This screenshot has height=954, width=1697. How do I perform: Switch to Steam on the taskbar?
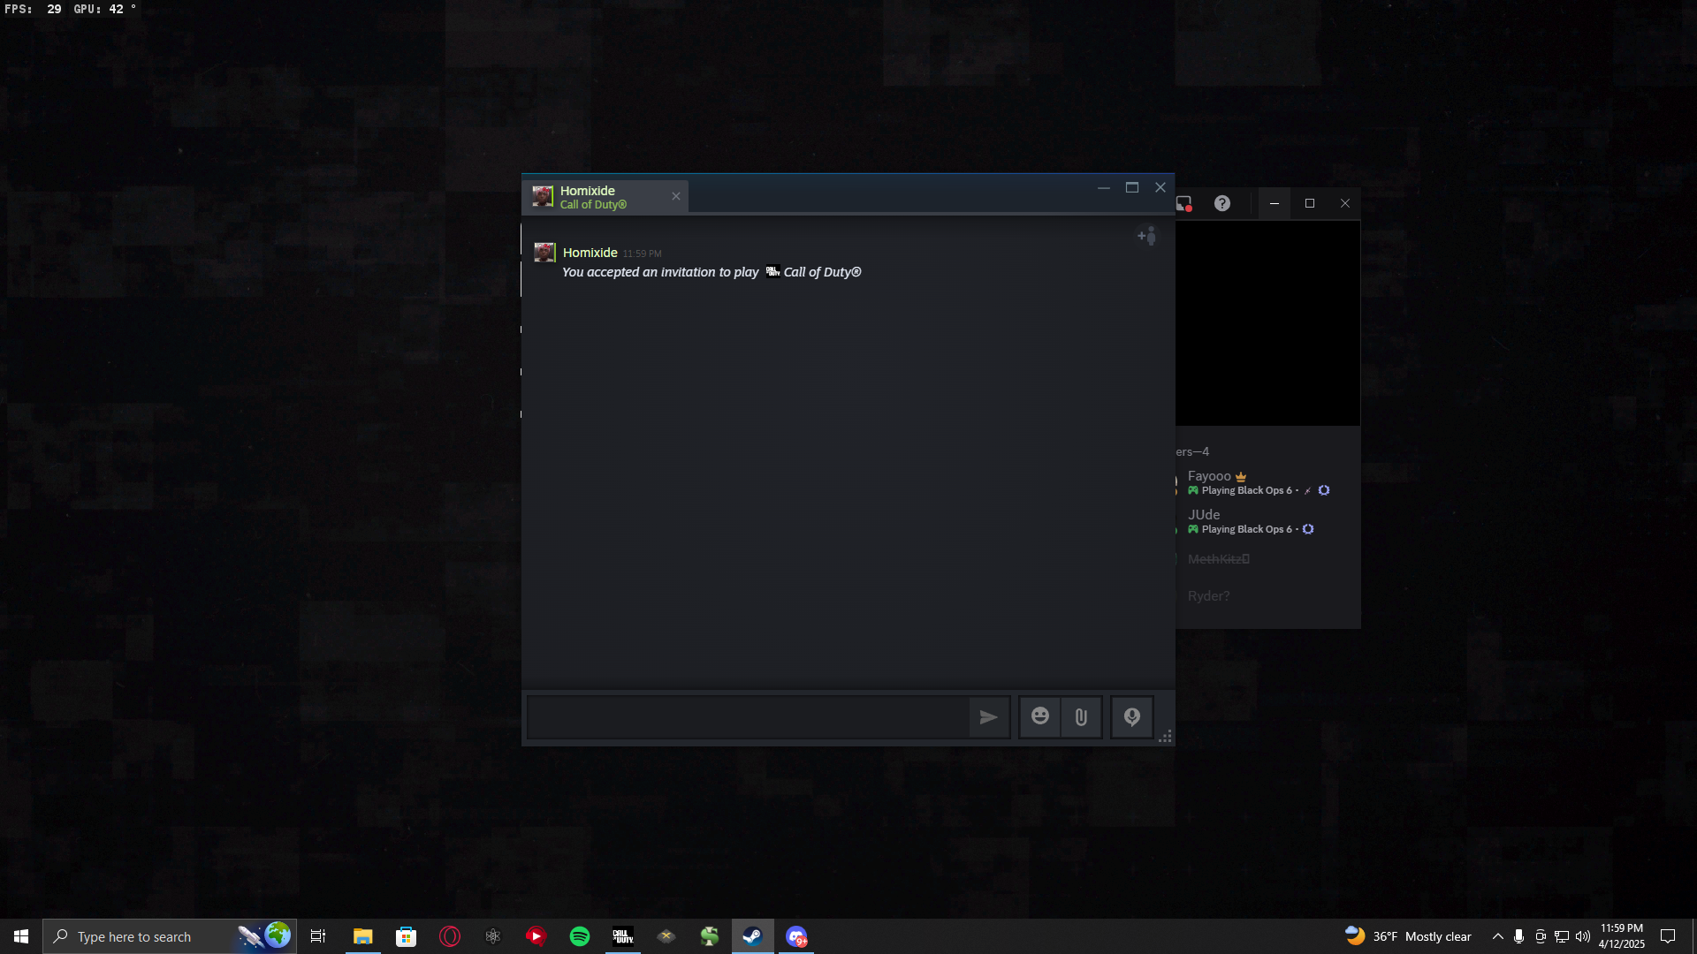click(753, 936)
